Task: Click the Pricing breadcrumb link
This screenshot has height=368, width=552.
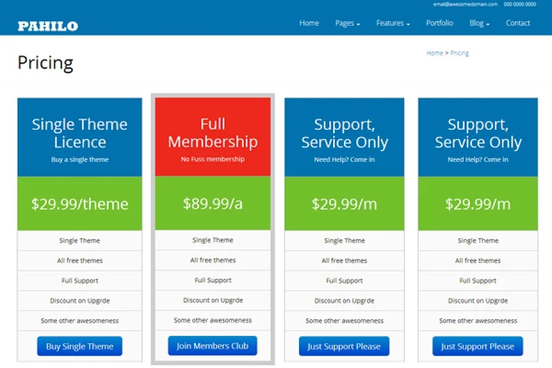Action: [x=459, y=53]
